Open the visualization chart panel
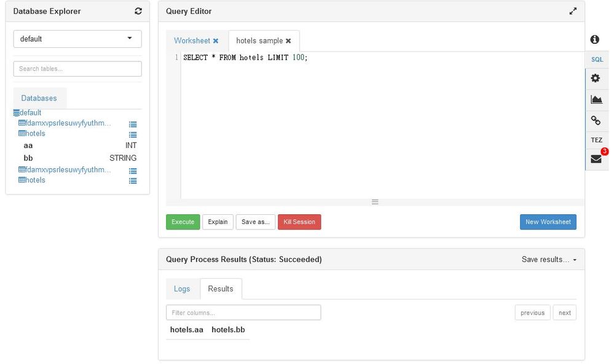This screenshot has width=614, height=364. [596, 99]
